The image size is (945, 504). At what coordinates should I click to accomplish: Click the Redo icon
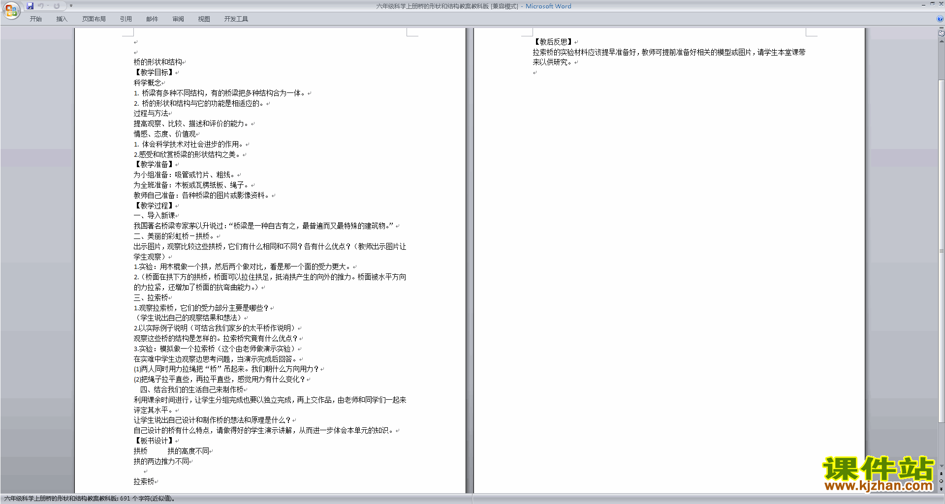point(57,6)
